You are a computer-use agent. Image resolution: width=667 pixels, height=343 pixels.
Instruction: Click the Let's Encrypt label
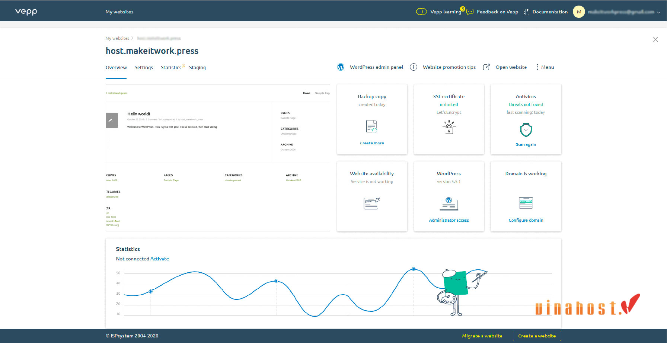click(449, 112)
